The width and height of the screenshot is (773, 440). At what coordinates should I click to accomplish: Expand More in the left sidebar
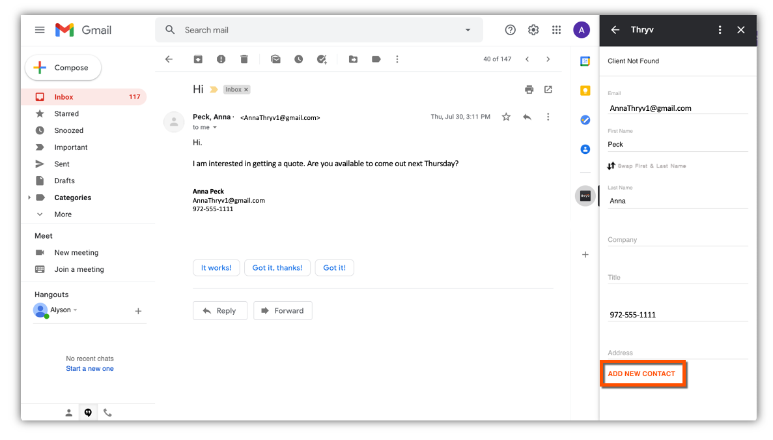63,214
